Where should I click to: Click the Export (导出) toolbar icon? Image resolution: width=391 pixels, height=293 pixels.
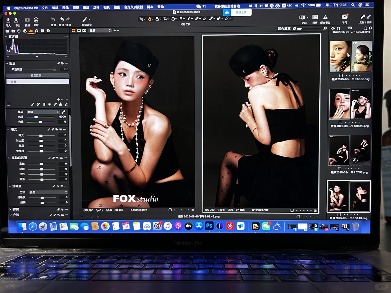[16, 20]
